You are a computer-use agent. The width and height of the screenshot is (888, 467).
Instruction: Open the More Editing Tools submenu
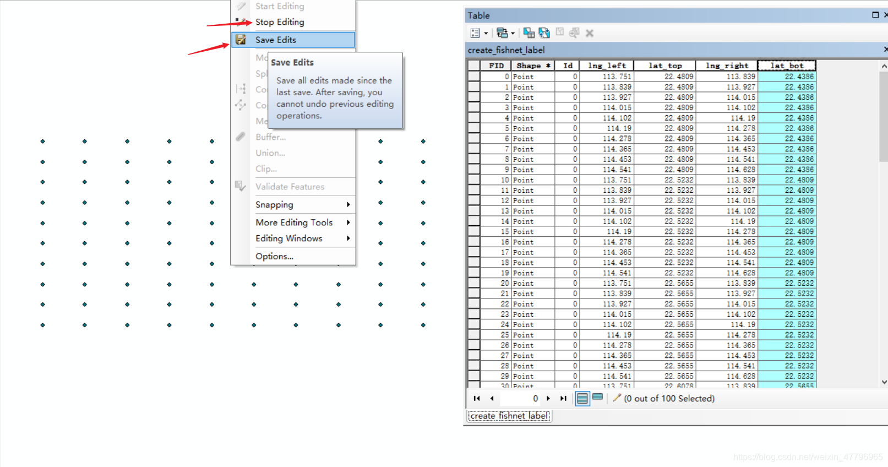coord(293,222)
